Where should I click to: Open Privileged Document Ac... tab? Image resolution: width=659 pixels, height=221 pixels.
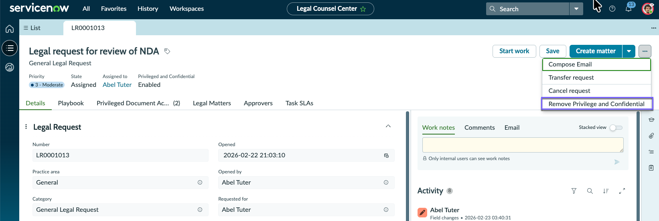138,103
